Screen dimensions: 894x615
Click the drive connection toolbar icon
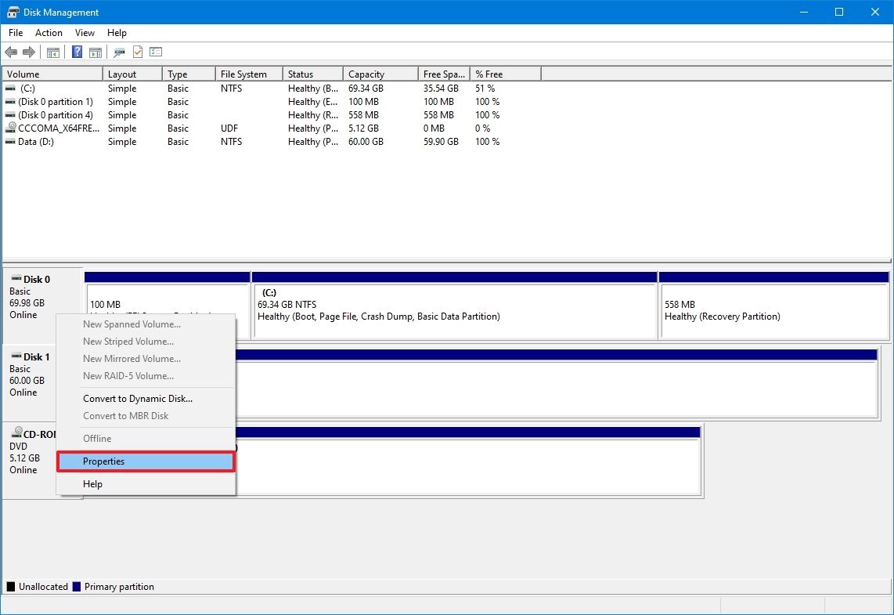(x=119, y=52)
